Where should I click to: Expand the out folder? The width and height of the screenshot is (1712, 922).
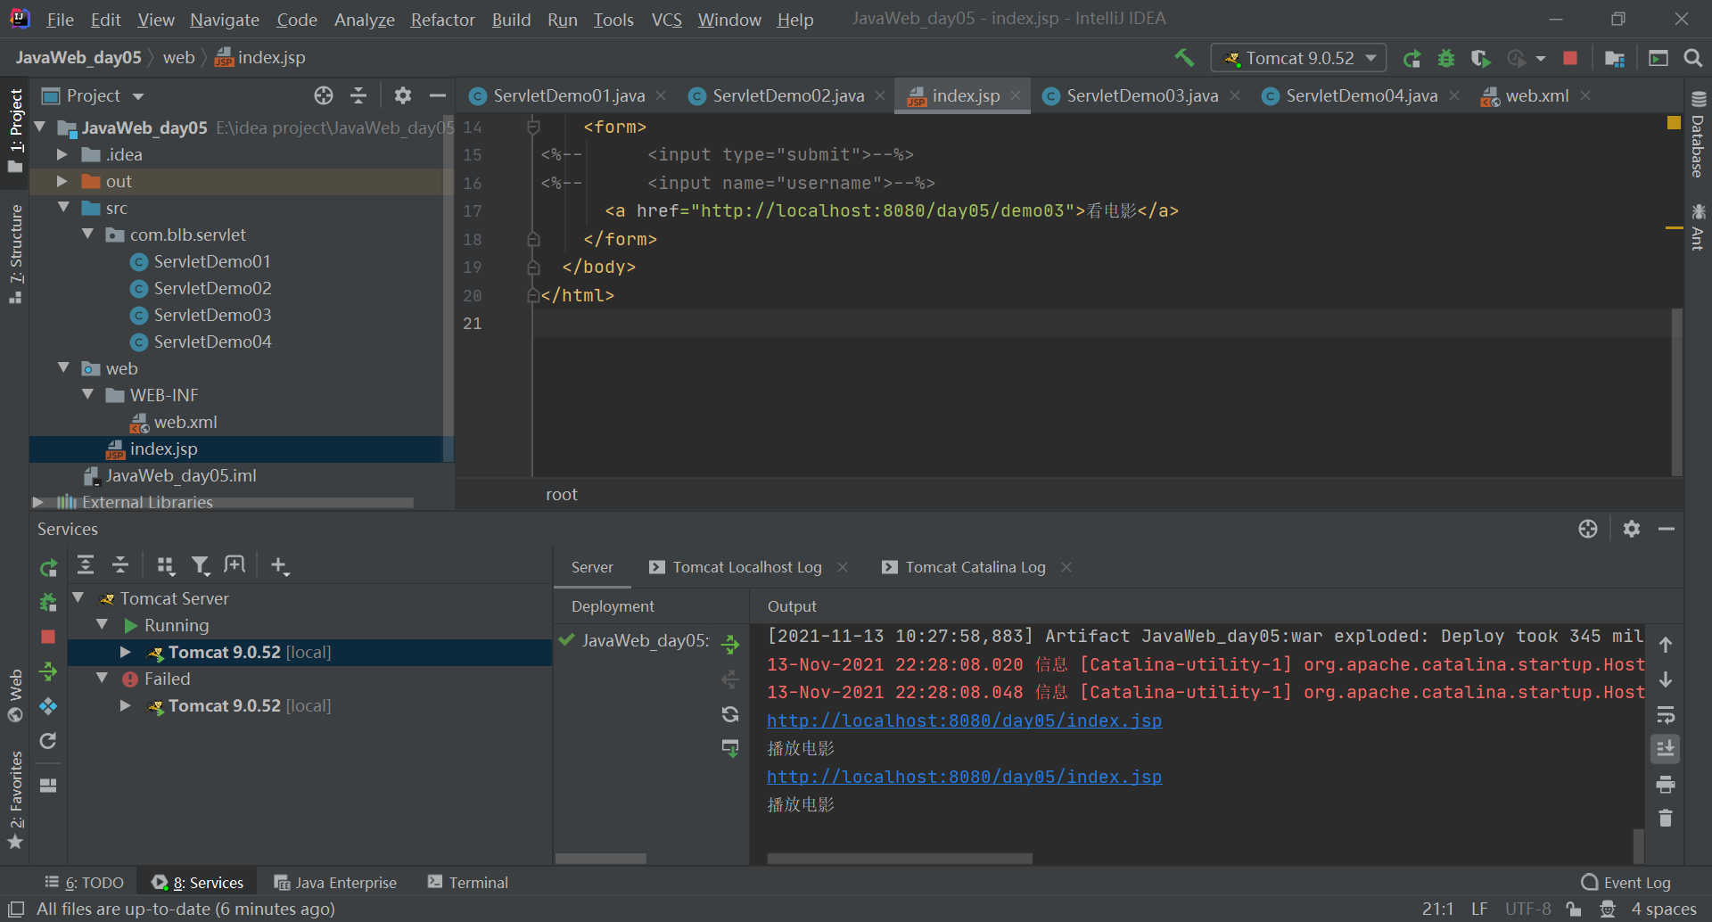coord(62,181)
